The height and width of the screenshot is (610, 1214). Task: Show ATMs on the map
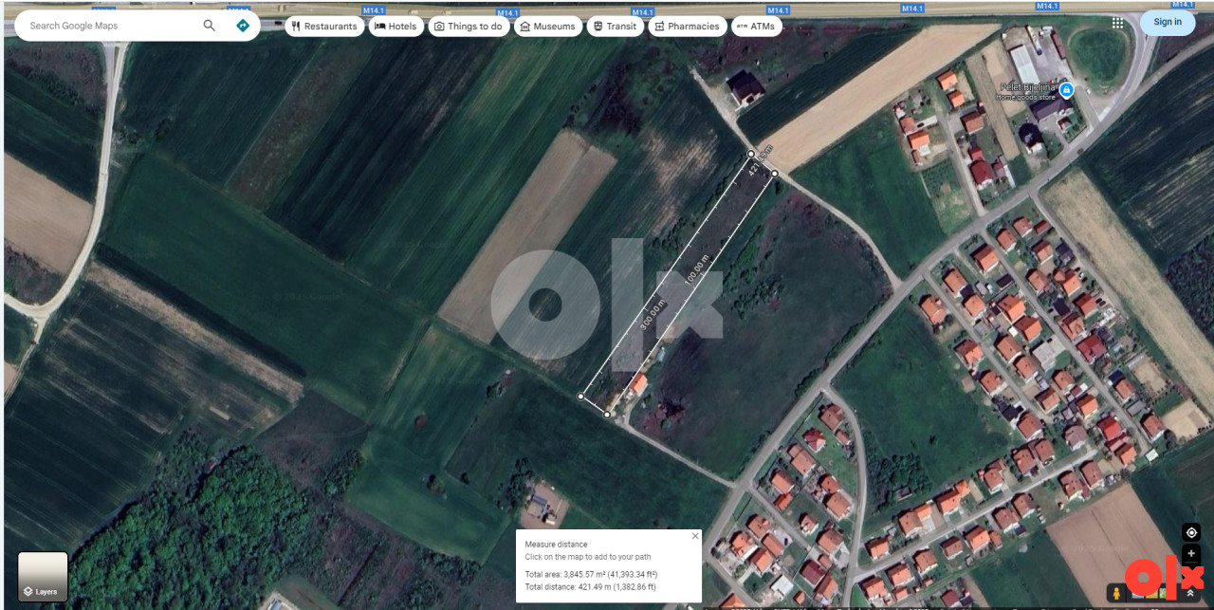pos(757,26)
